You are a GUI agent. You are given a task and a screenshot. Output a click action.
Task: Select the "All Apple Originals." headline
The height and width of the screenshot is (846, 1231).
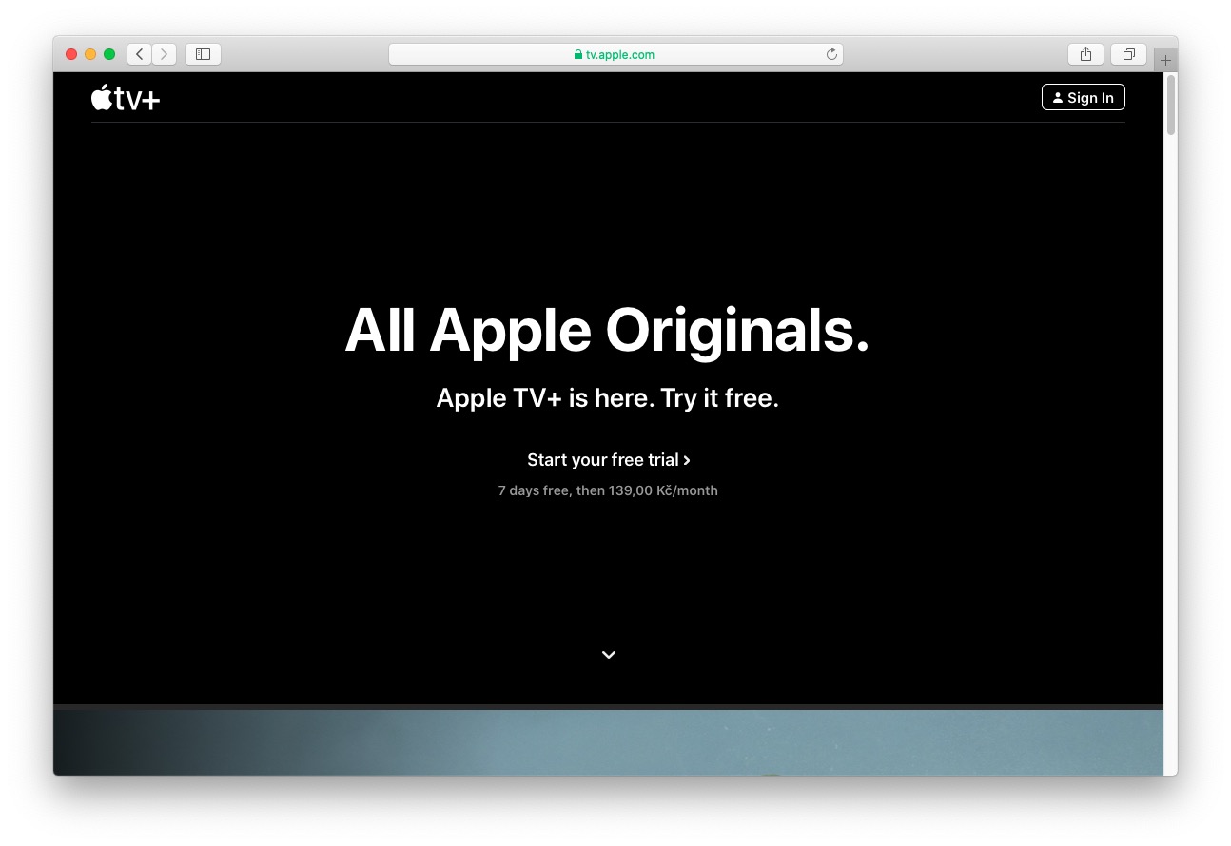point(607,331)
